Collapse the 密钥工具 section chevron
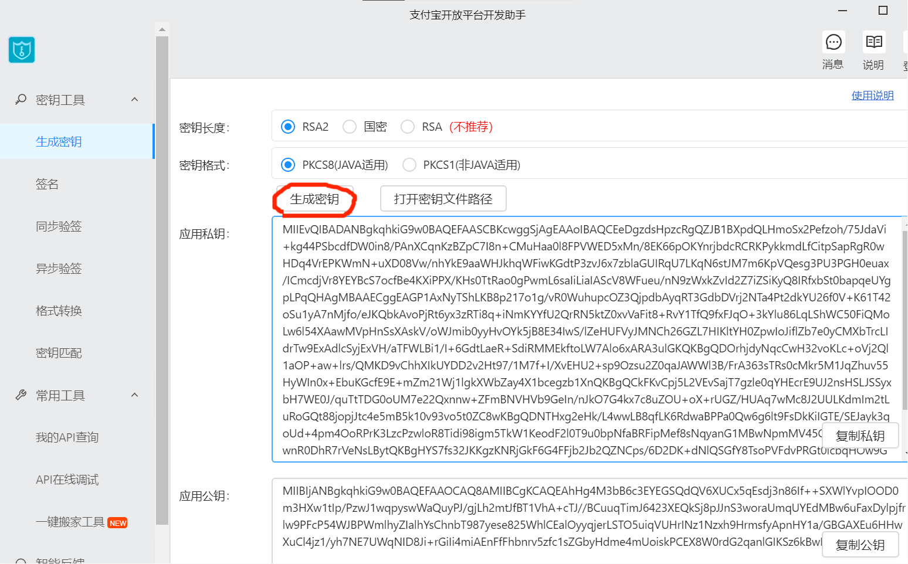 (135, 100)
